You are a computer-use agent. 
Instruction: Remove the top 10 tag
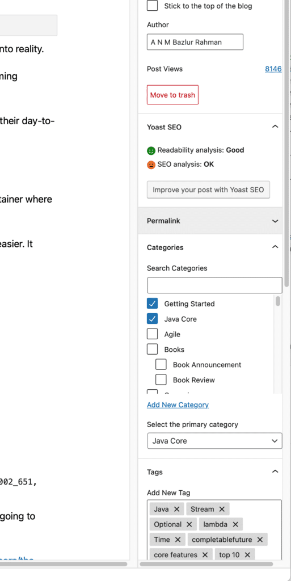(247, 555)
